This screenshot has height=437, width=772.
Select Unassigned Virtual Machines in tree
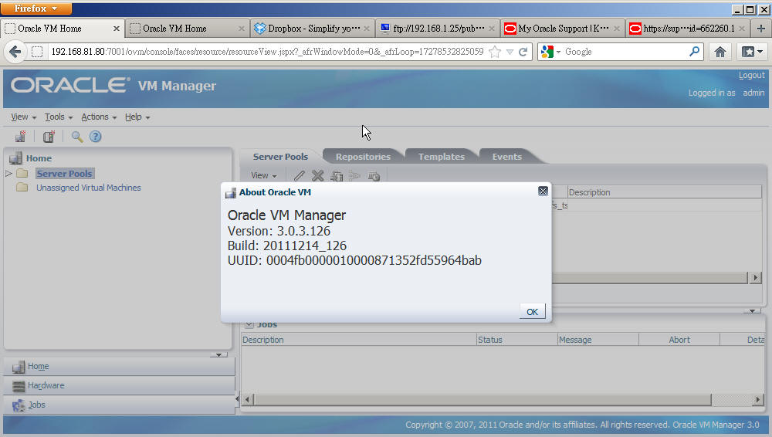click(x=89, y=188)
